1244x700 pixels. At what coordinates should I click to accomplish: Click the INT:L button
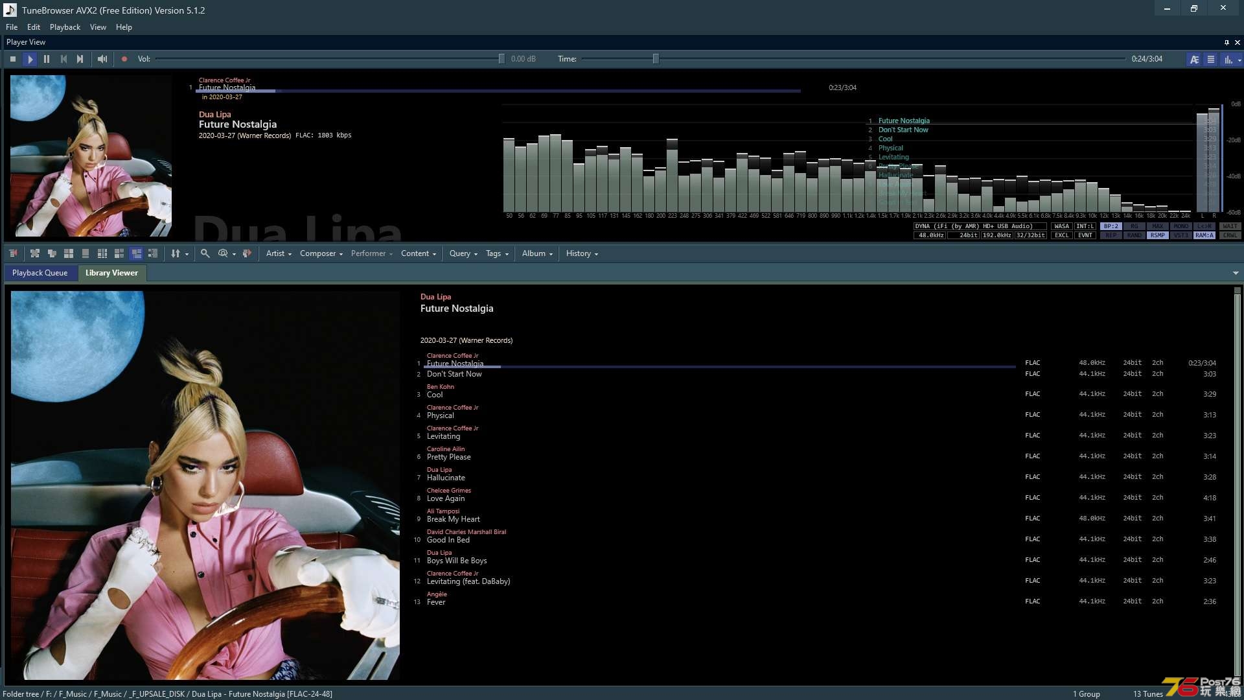(1085, 226)
